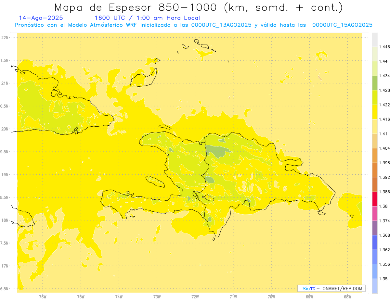Click the legend value 1.434
This screenshot has width=390, height=301.
384,76
